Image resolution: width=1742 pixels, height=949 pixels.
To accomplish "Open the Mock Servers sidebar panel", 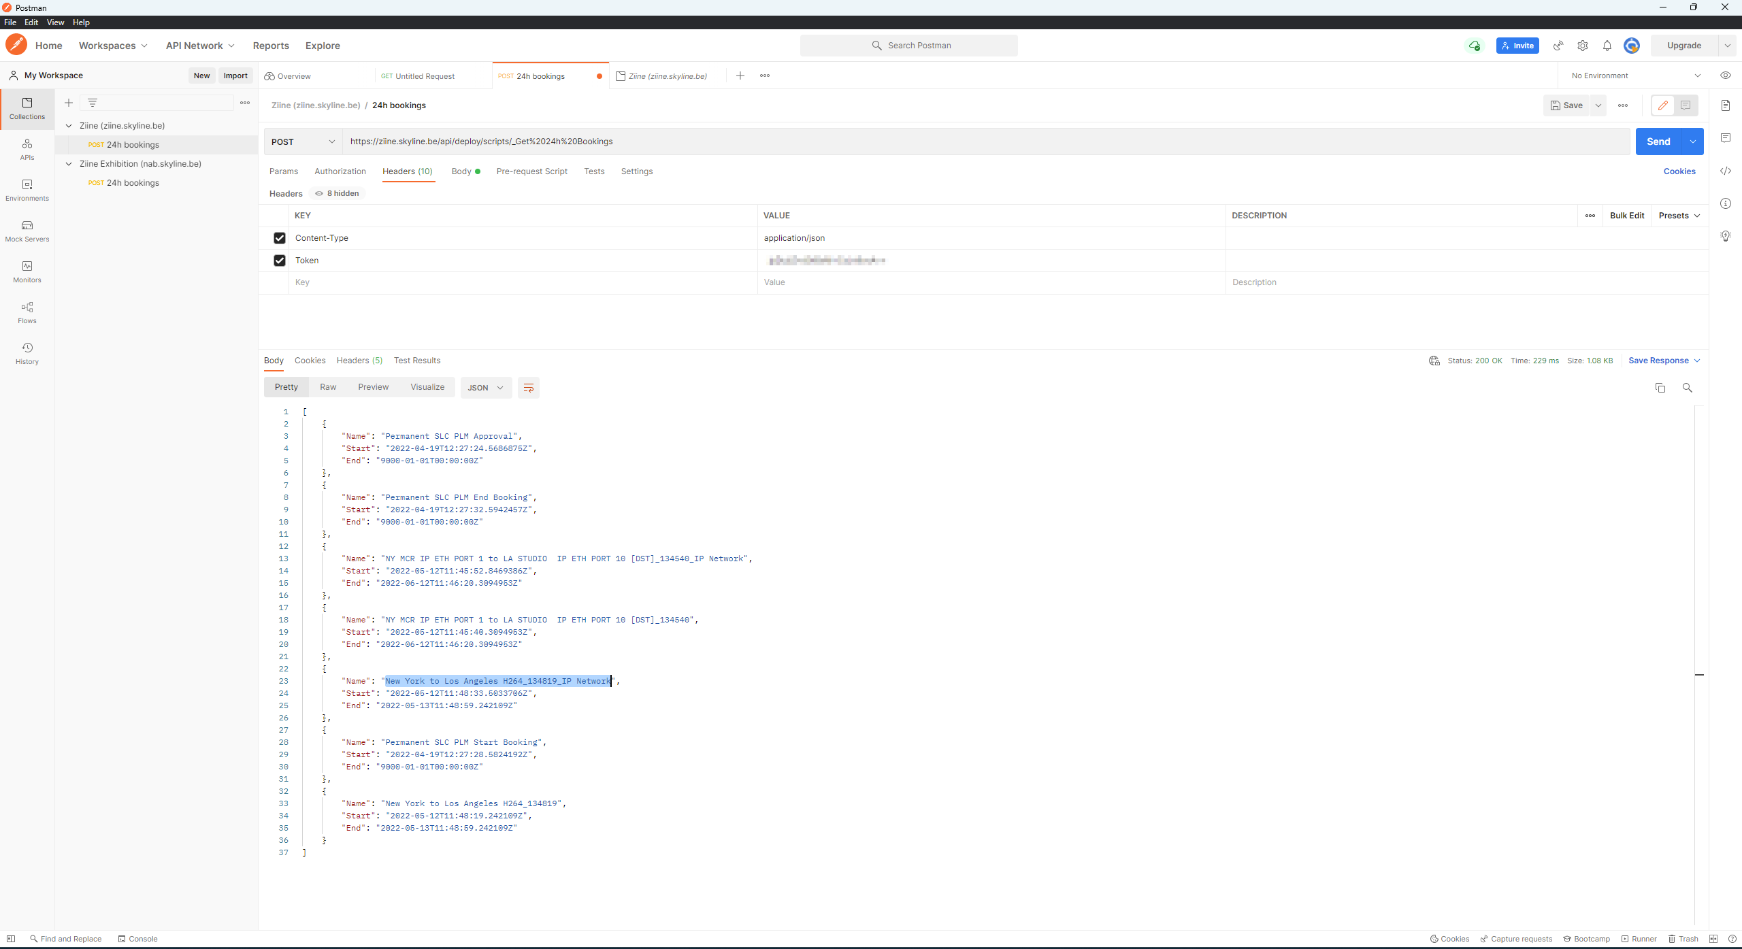I will pos(27,231).
